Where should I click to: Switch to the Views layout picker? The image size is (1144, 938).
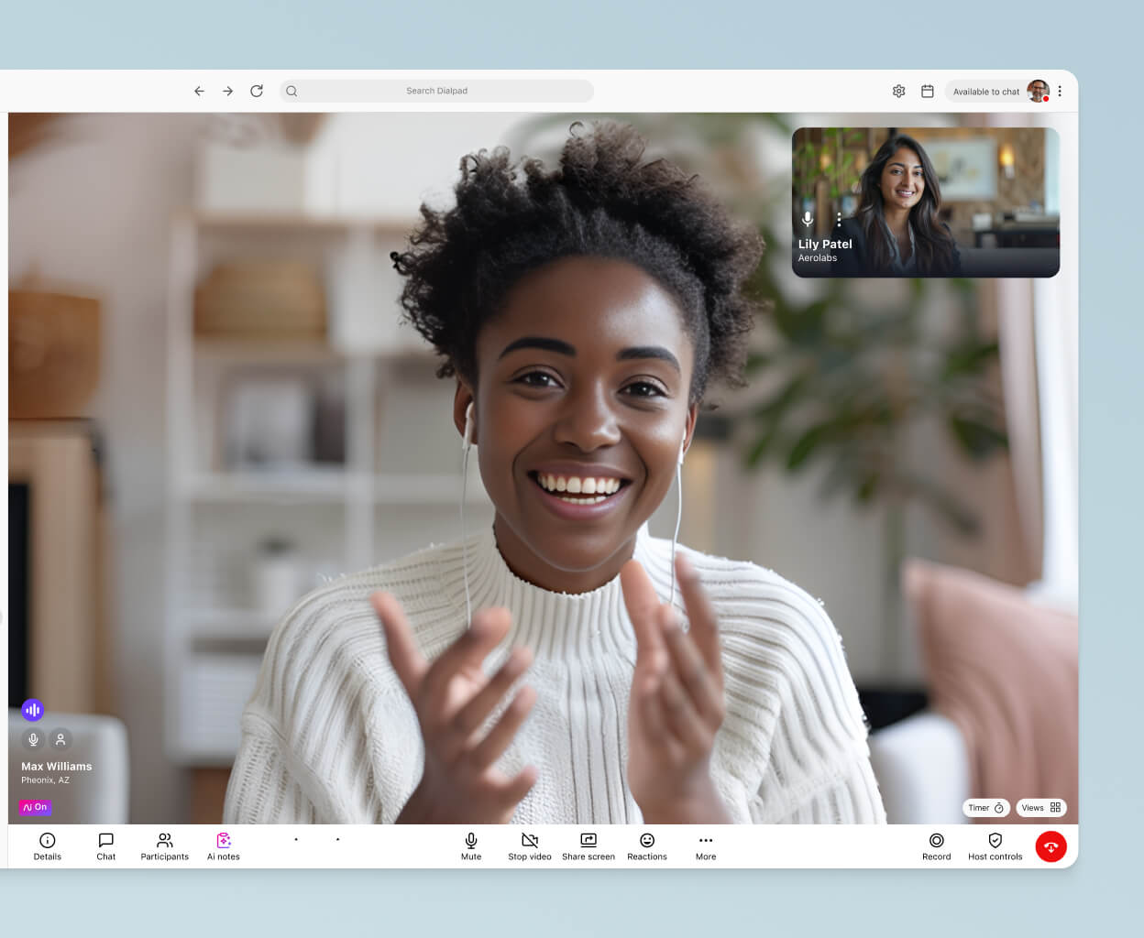pyautogui.click(x=1040, y=807)
